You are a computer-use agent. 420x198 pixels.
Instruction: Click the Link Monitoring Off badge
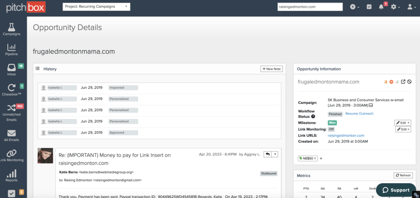(x=331, y=129)
